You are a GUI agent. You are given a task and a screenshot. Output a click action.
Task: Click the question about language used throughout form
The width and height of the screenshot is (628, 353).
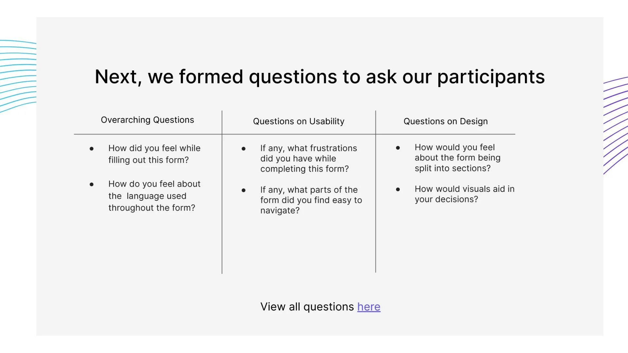[x=154, y=196]
